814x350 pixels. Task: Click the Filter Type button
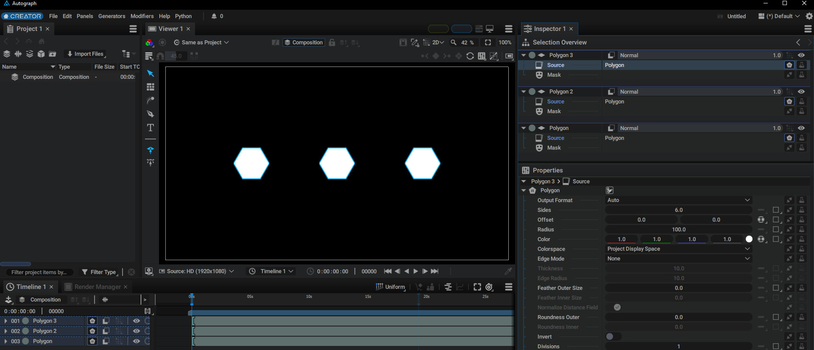tap(99, 272)
